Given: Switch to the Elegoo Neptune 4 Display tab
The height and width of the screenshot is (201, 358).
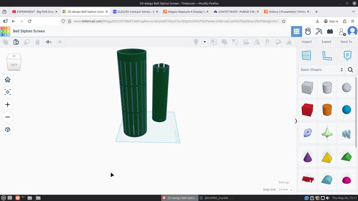Looking at the screenshot, I should pos(186,12).
